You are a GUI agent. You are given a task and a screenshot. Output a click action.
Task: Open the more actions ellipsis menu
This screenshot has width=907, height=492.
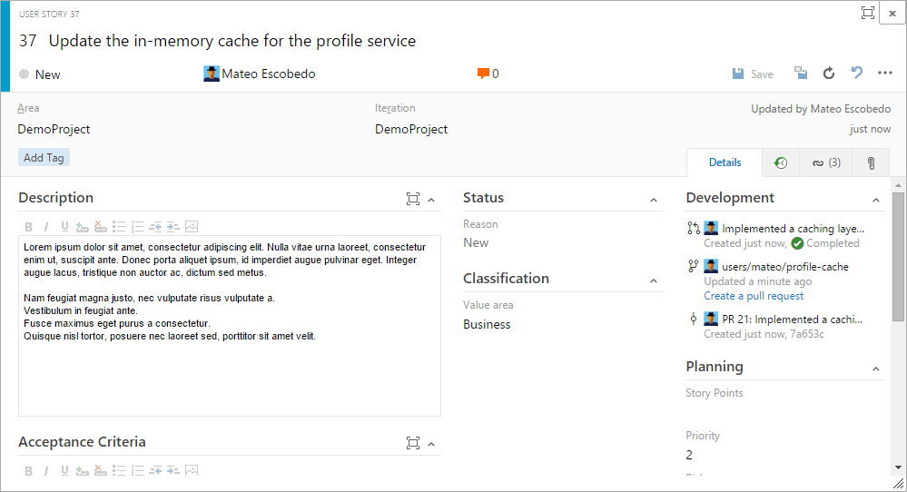tap(885, 73)
